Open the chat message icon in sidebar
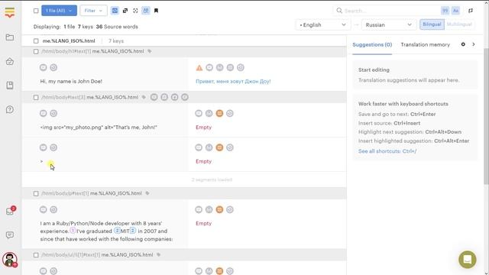 click(x=10, y=235)
